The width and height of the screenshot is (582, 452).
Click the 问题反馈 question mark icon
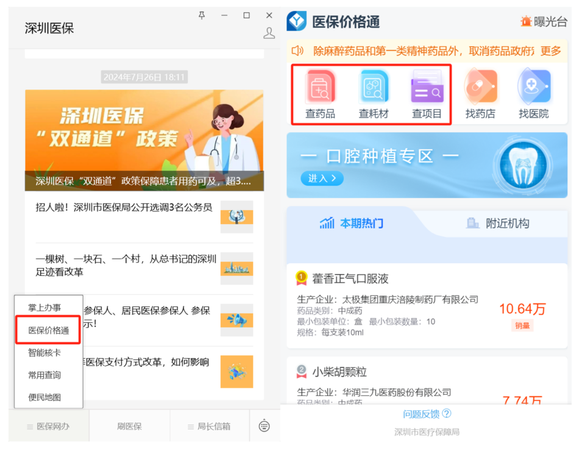pyautogui.click(x=447, y=414)
